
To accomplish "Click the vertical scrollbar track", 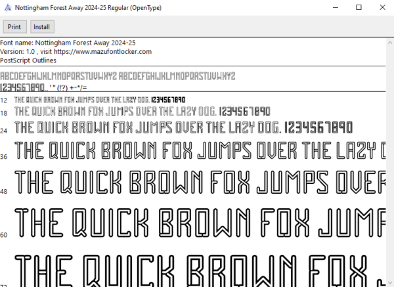I will coord(390,163).
